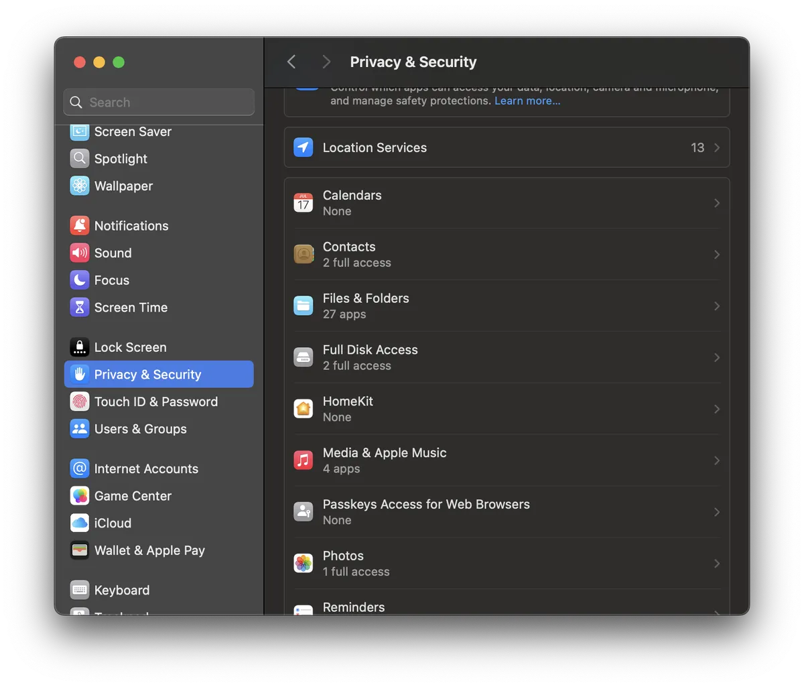The width and height of the screenshot is (804, 687).
Task: Open Passkeys Access row chevron
Action: coord(717,512)
